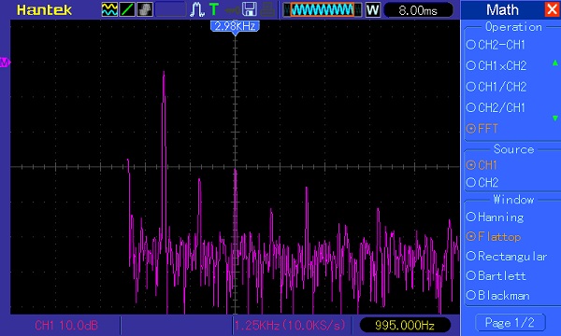561x336 pixels.
Task: Click the Math panel title
Action: (502, 10)
